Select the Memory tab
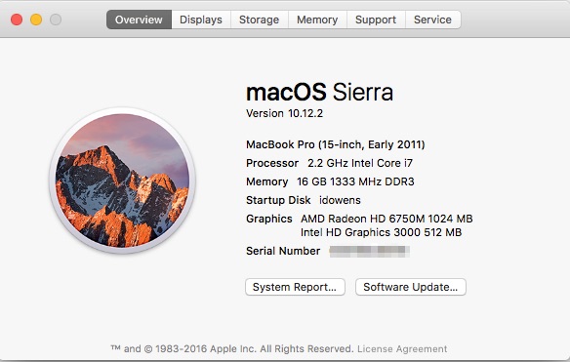The height and width of the screenshot is (362, 570). pyautogui.click(x=317, y=20)
